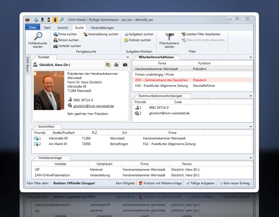Click the Verteiler suchen binoculars icon
This screenshot has width=279, height=217.
[55, 46]
